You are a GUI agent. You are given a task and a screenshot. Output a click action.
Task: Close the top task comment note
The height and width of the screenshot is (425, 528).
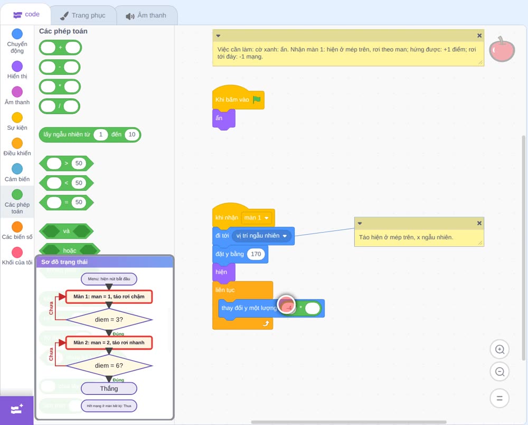(479, 36)
